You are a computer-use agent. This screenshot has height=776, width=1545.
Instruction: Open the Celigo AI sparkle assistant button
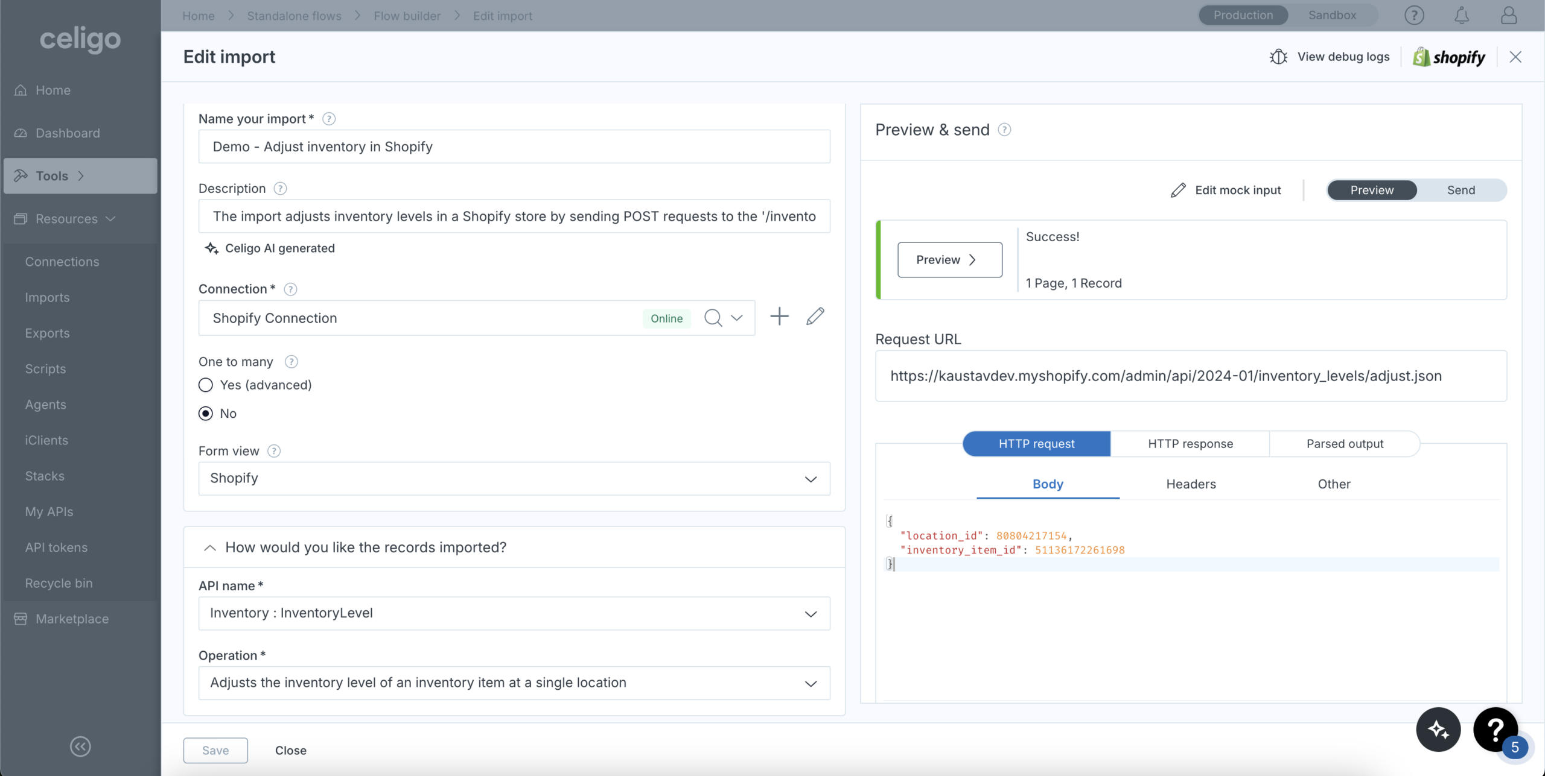1438,730
